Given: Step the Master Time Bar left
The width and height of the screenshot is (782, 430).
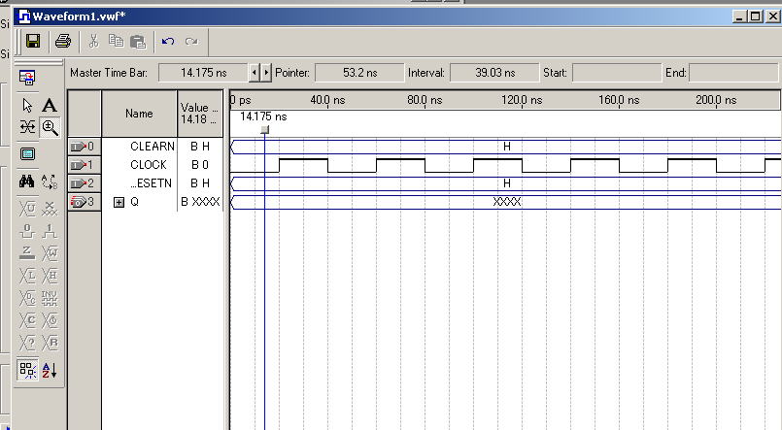Looking at the screenshot, I should pyautogui.click(x=255, y=73).
